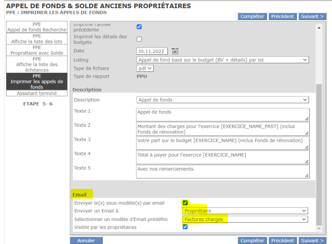Select 'Affiche la liste des lots' step
The height and width of the screenshot is (244, 332).
coord(37,39)
